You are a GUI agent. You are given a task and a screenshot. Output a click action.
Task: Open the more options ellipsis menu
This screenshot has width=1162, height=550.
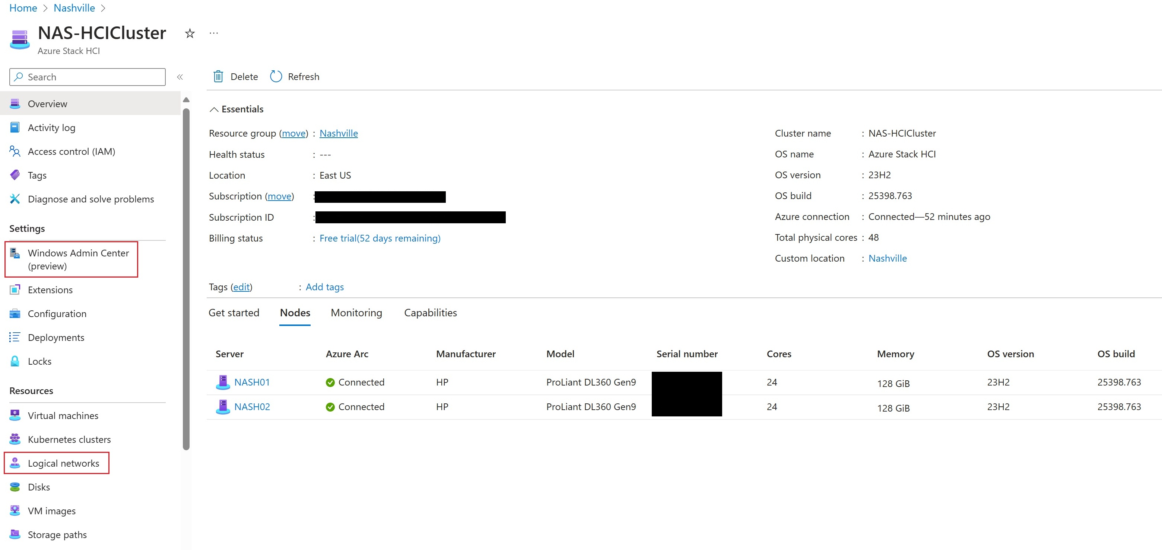coord(214,33)
